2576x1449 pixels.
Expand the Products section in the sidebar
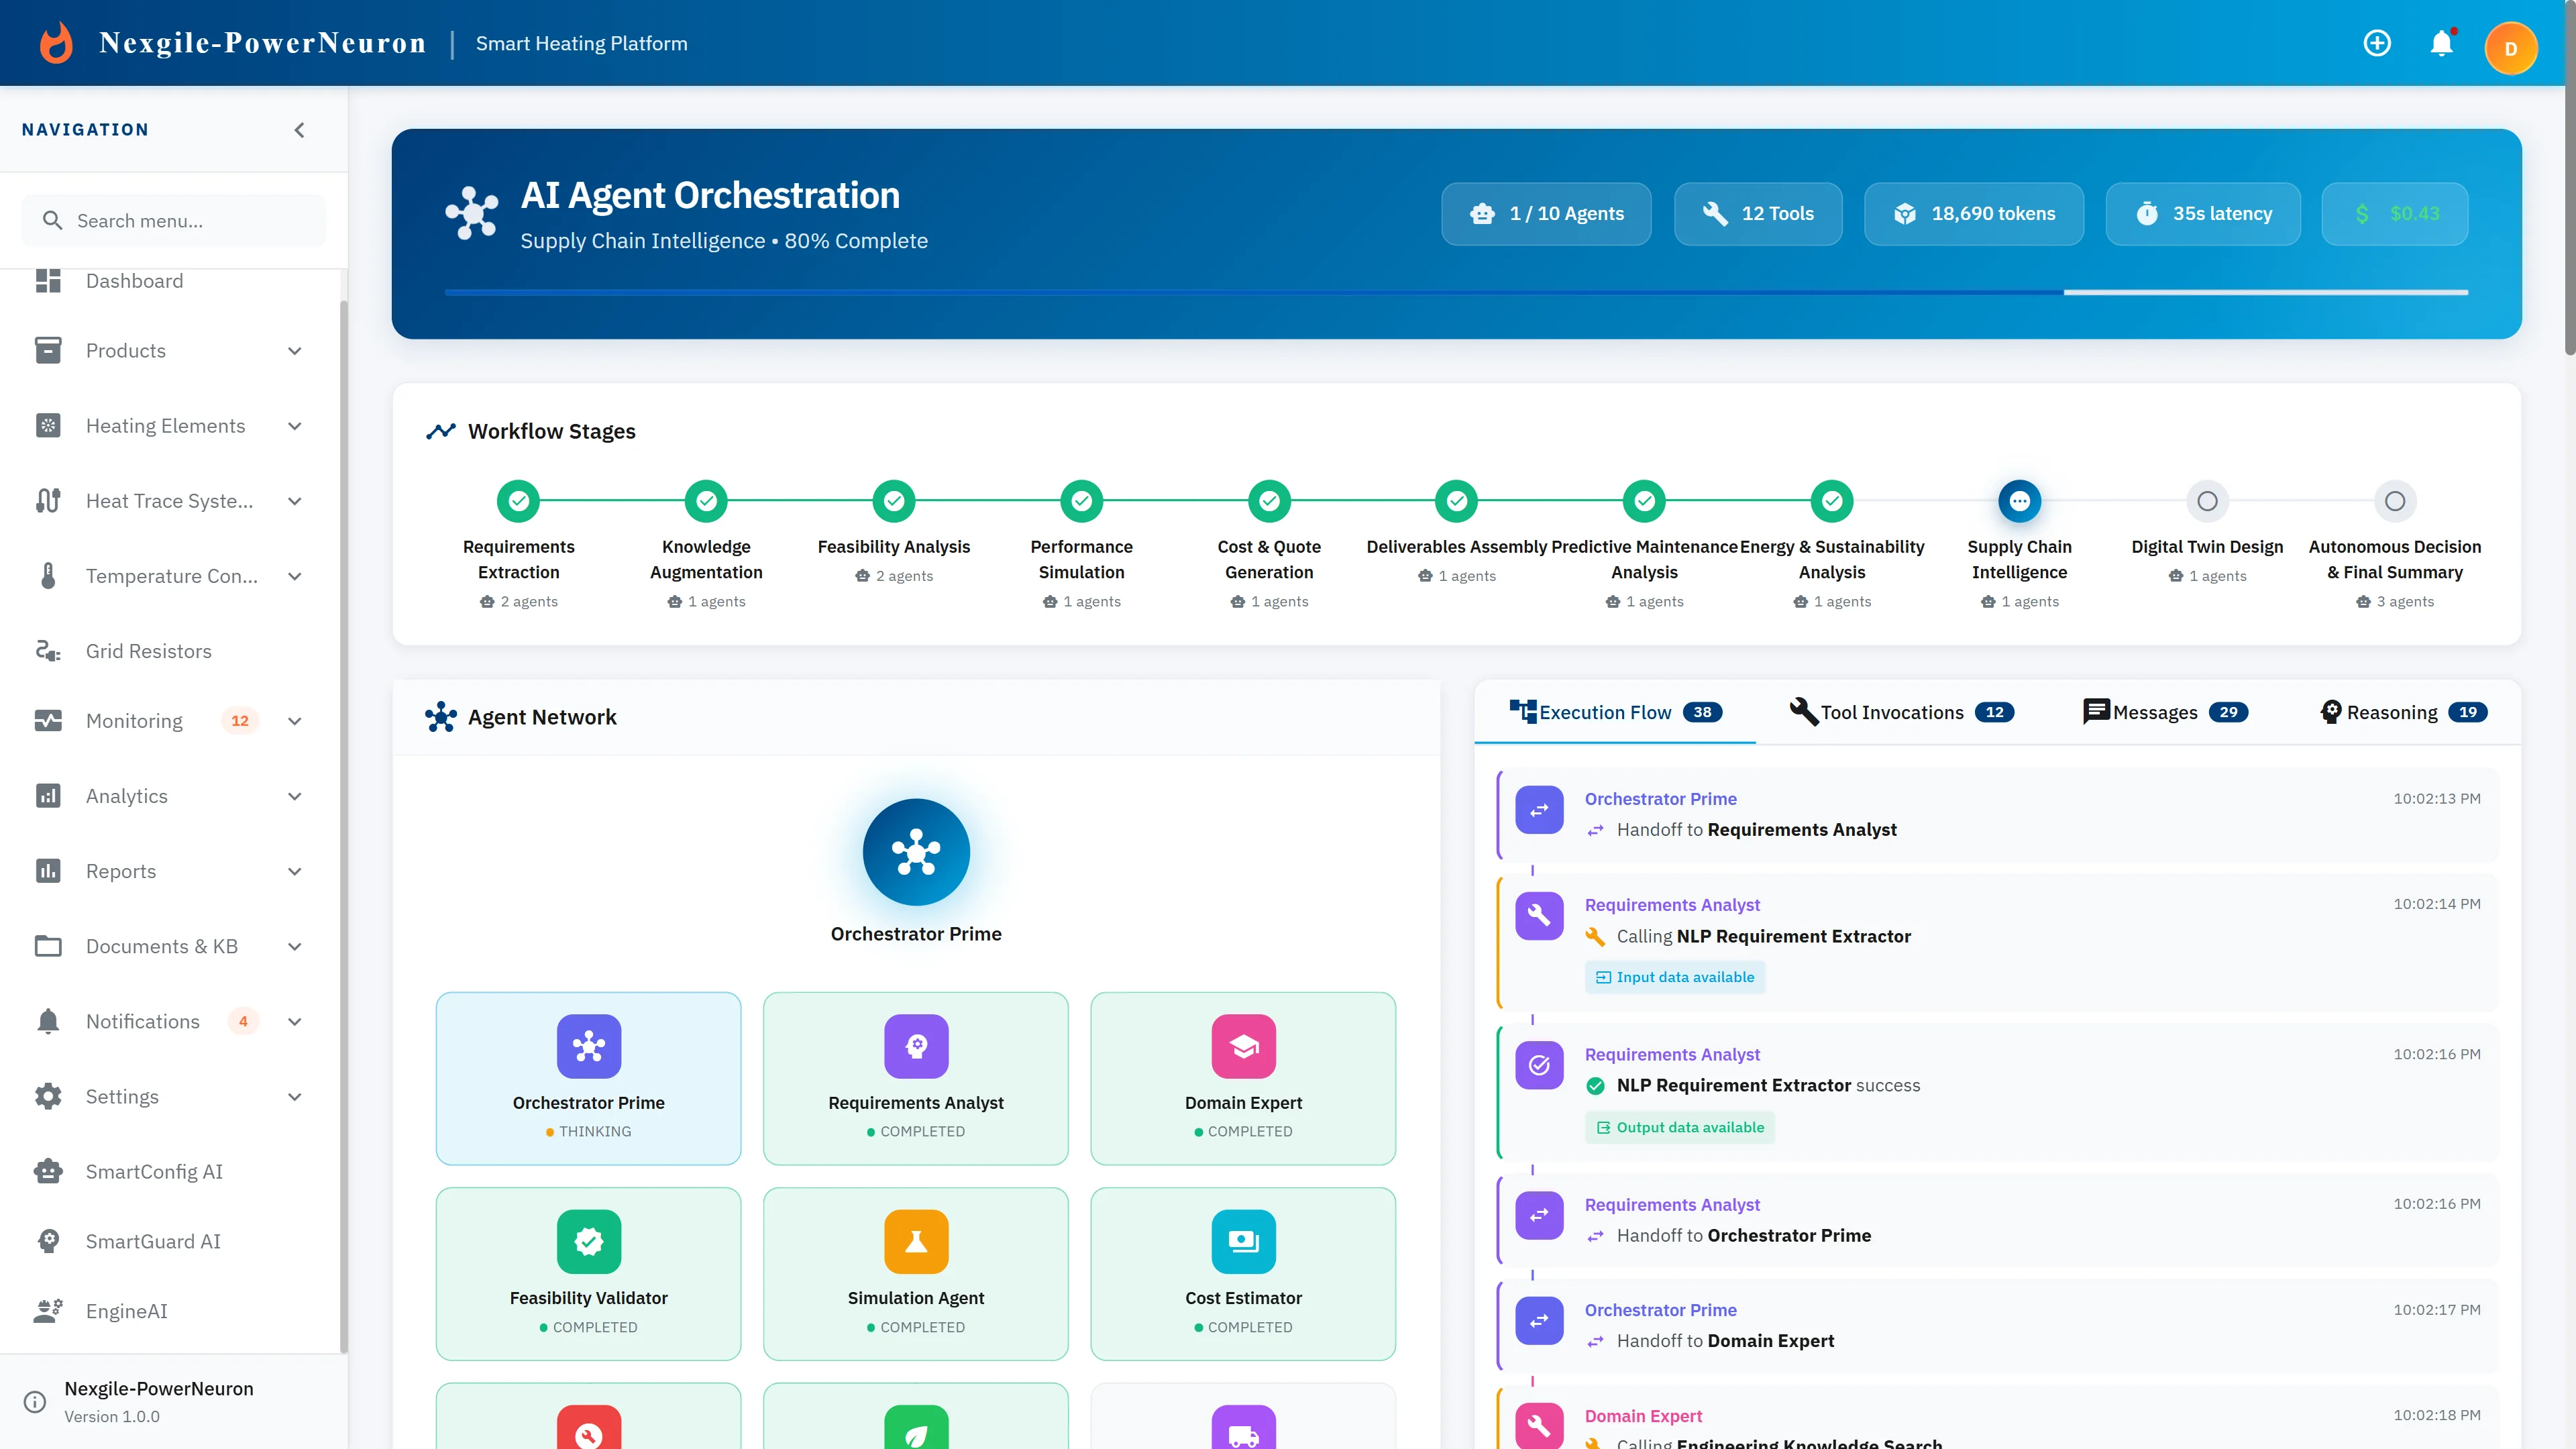click(x=294, y=351)
